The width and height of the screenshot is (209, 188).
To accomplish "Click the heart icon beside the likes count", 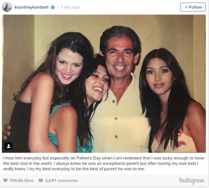I will coord(5,180).
